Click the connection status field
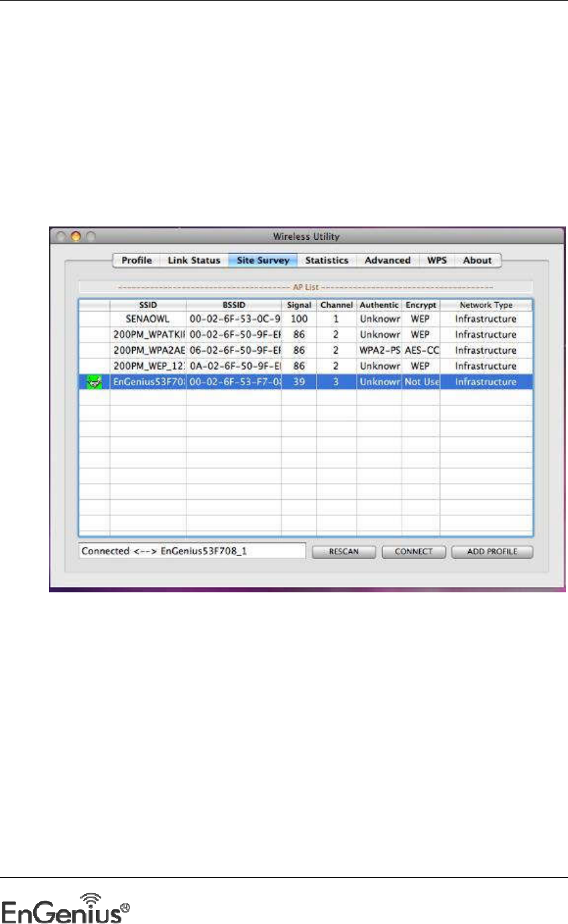The width and height of the screenshot is (568, 924). click(x=192, y=551)
